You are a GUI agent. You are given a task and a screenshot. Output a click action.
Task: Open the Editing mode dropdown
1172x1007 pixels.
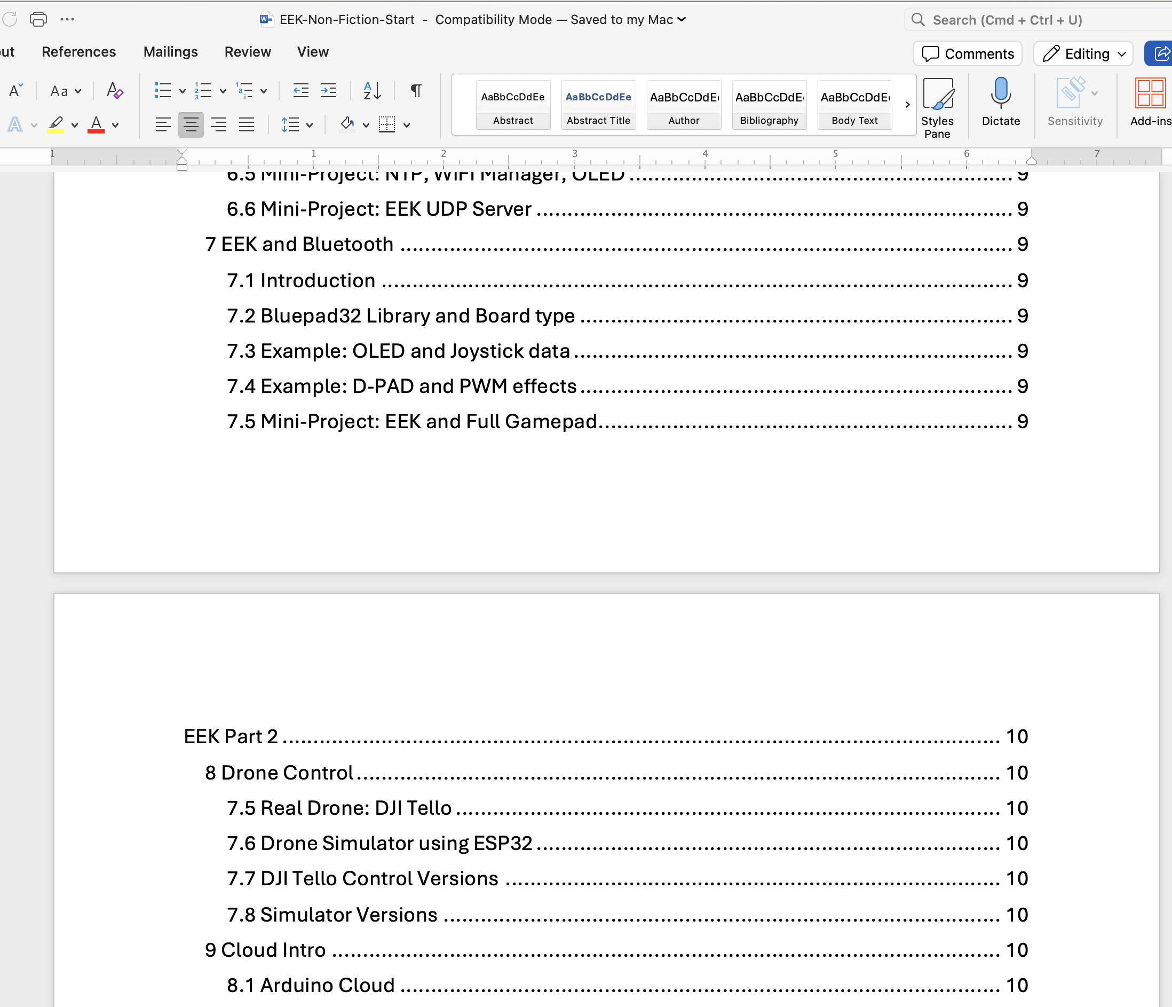[1083, 53]
